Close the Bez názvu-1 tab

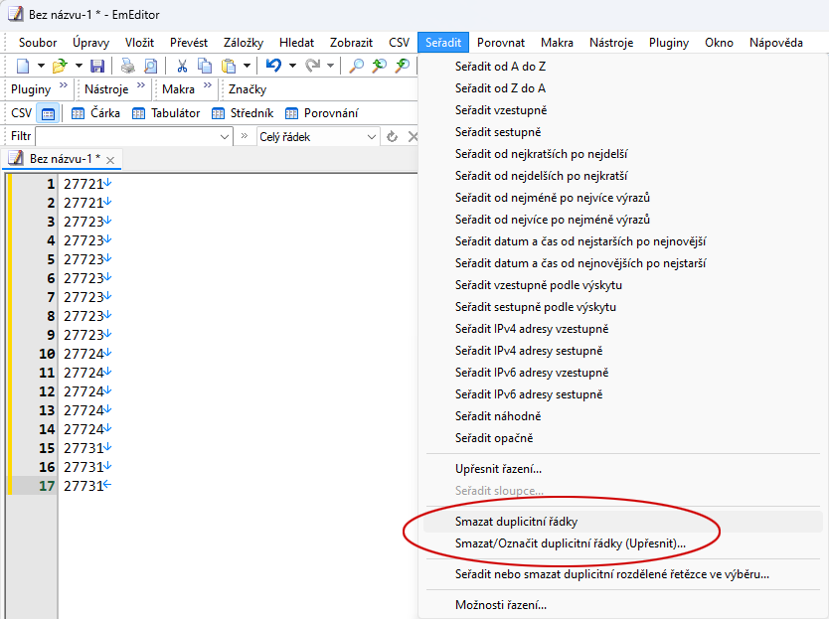tap(110, 160)
